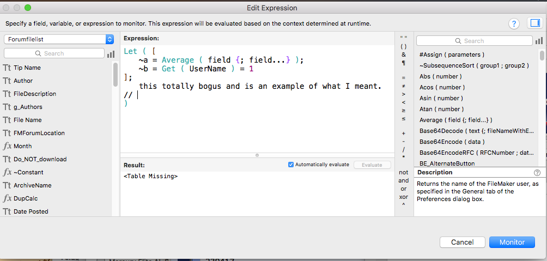Viewport: 547px width, 261px height.
Task: Insert the minus operator
Action: (x=404, y=141)
